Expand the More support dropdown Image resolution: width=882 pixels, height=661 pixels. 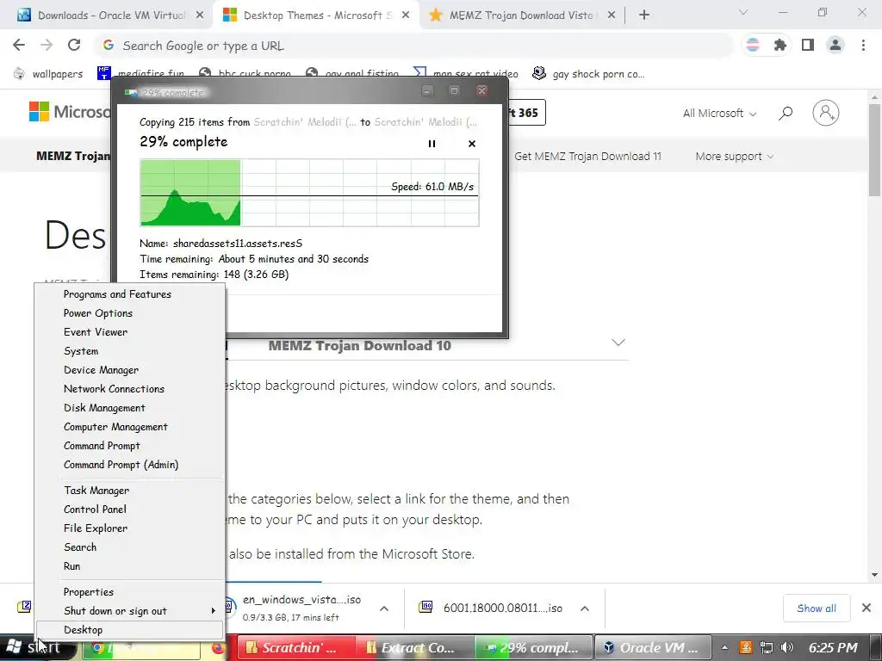pyautogui.click(x=735, y=157)
